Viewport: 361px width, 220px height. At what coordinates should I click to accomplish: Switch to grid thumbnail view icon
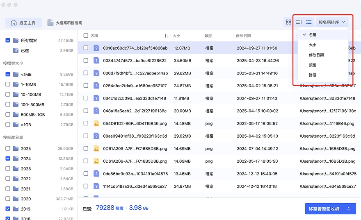[x=288, y=22]
